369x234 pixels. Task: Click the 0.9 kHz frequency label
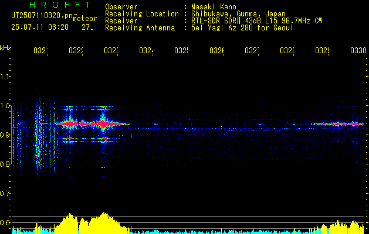click(5, 135)
